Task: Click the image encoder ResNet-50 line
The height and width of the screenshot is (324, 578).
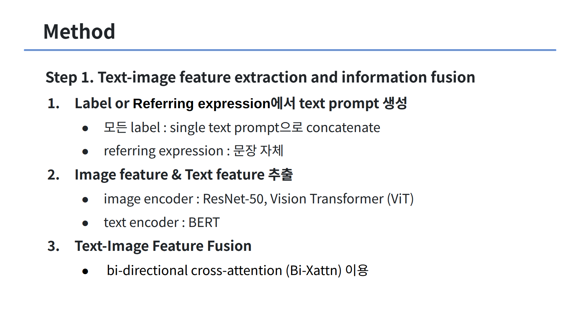Action: point(185,199)
